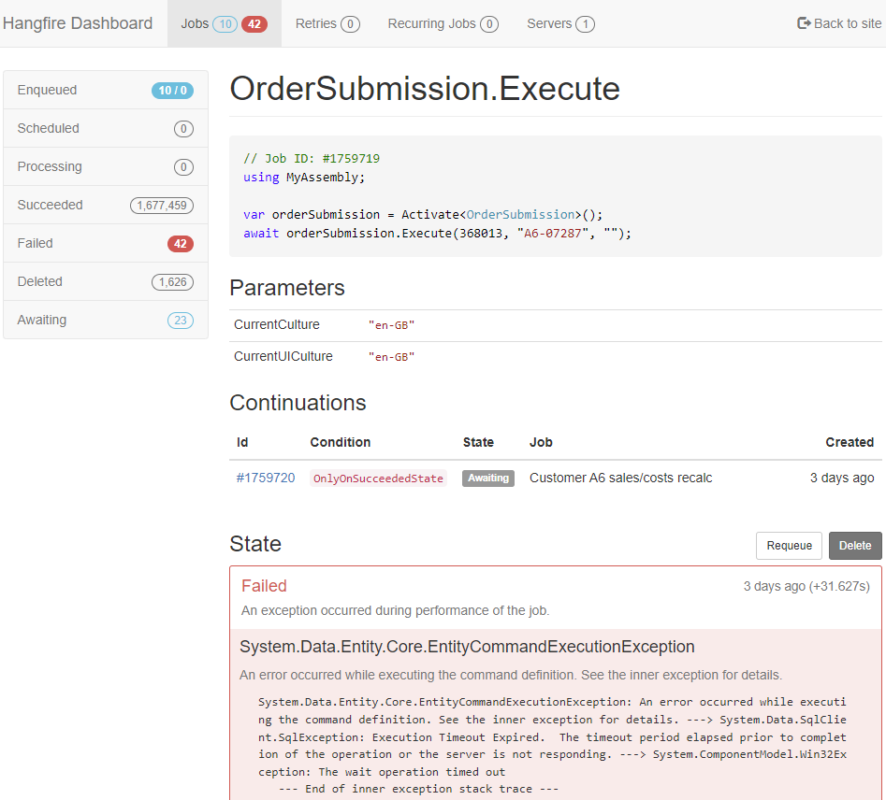Open the Processing jobs list
The width and height of the screenshot is (886, 800).
tap(105, 167)
